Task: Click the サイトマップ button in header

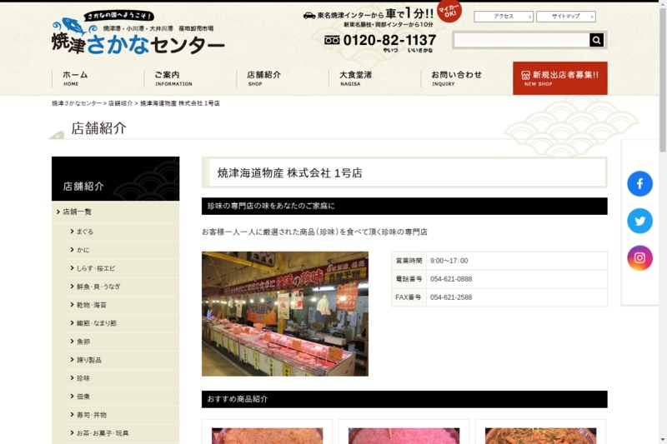Action: (x=565, y=17)
